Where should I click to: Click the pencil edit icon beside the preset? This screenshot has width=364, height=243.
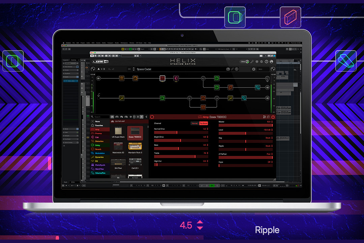click(232, 69)
